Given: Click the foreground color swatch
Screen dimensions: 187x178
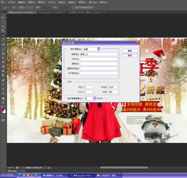Looking at the screenshot, I should click(x=3, y=110).
